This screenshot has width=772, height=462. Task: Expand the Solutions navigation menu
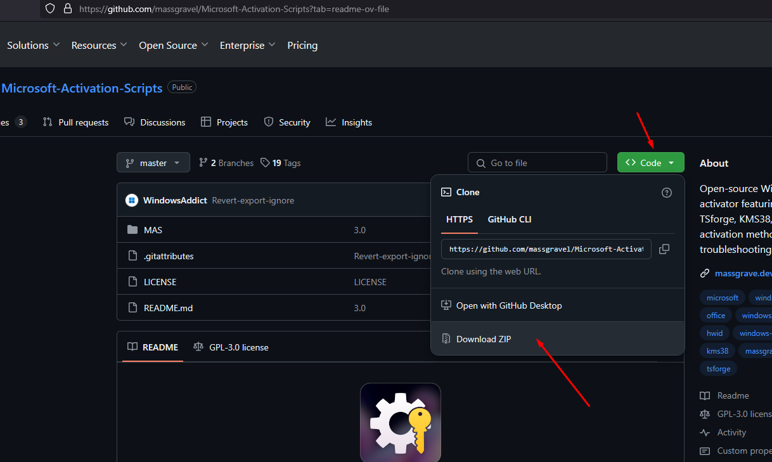(33, 46)
